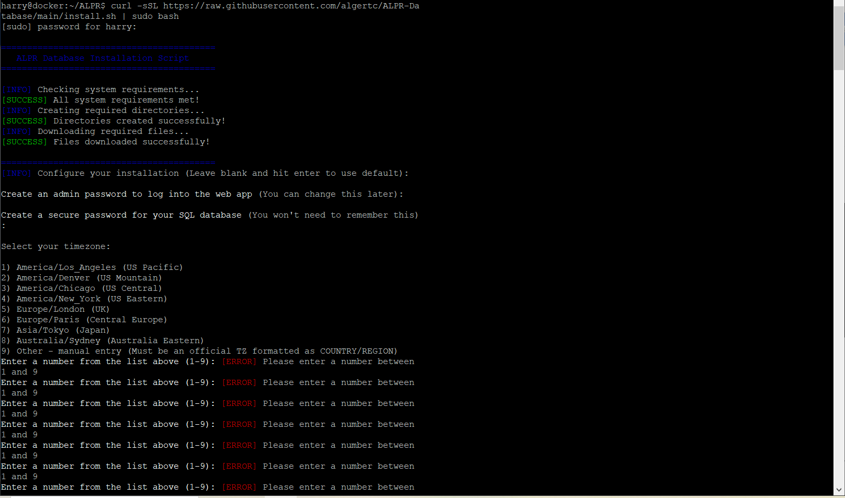Viewport: 845px width, 498px height.
Task: Select the 'America/Denver (US Mountain)' line
Action: (89, 278)
